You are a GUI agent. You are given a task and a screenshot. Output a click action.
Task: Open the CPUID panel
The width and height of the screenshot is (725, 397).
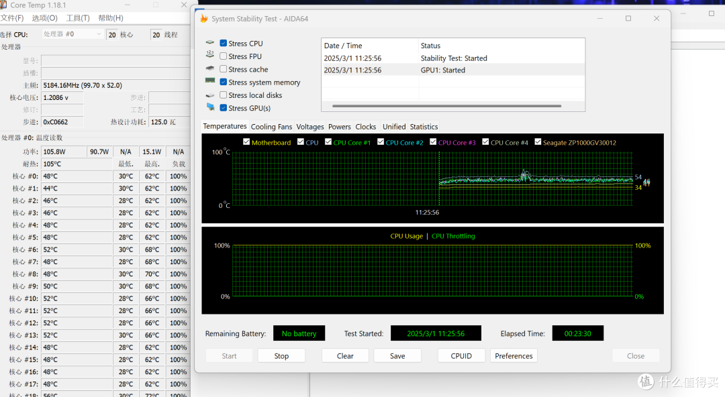coord(461,356)
